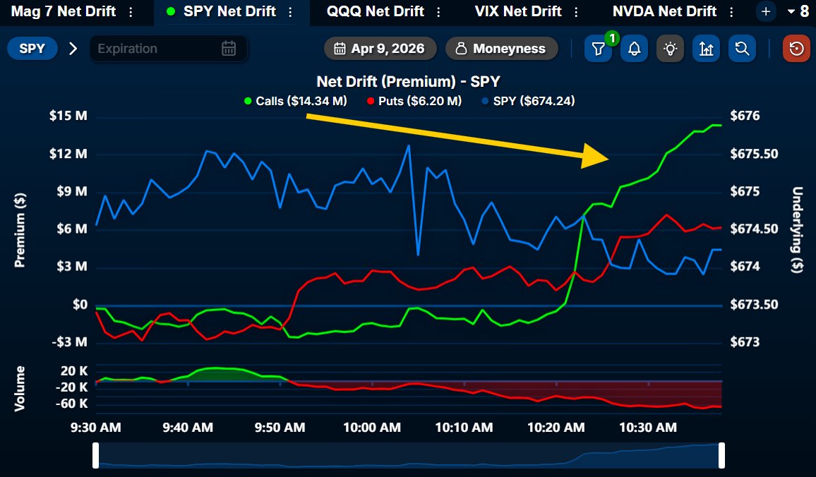The height and width of the screenshot is (477, 816).
Task: Click the $673.50 underlying axis label
Action: point(754,304)
